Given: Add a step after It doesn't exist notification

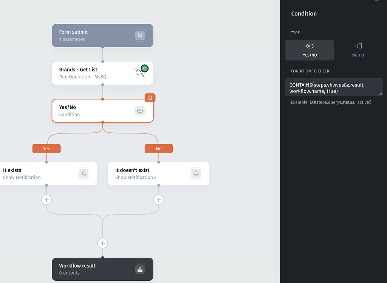Looking at the screenshot, I should coord(158,199).
